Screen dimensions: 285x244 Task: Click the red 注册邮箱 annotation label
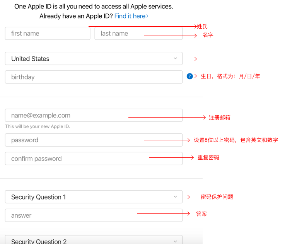[x=219, y=118]
